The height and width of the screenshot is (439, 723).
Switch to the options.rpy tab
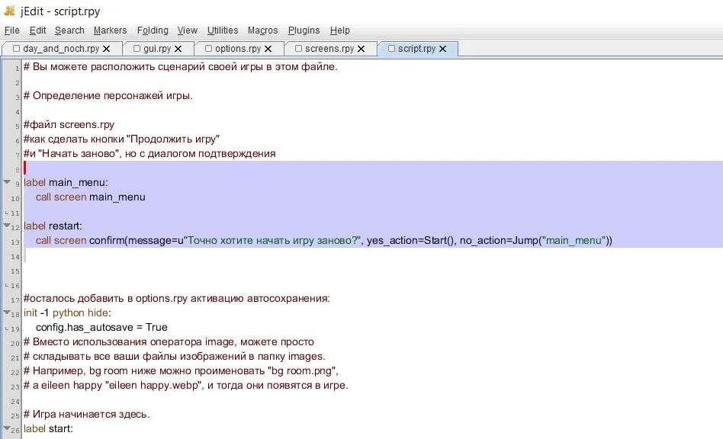coord(238,48)
